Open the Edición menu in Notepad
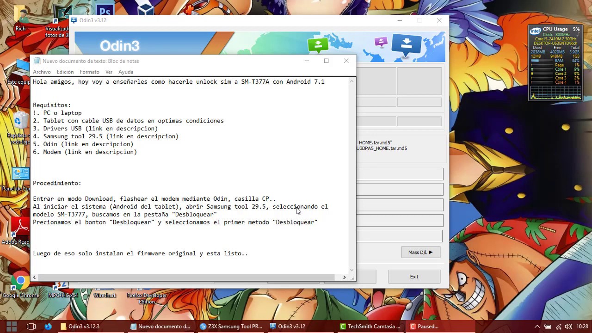This screenshot has width=592, height=333. point(65,72)
